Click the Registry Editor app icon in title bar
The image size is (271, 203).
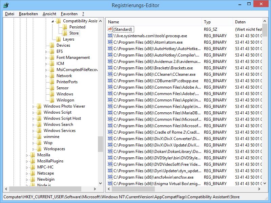(6, 5)
